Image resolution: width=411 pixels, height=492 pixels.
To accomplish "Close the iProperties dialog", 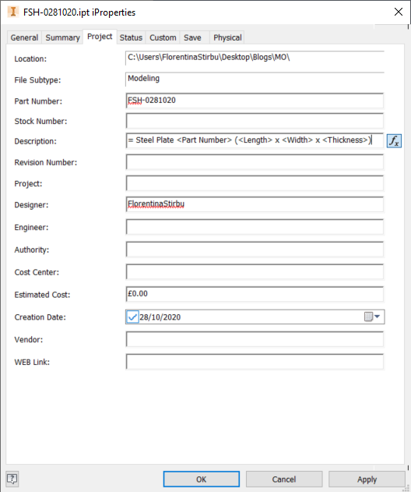I will [399, 12].
